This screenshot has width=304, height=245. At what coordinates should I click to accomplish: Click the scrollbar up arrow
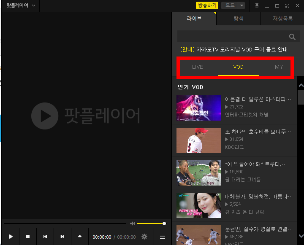tap(301, 85)
